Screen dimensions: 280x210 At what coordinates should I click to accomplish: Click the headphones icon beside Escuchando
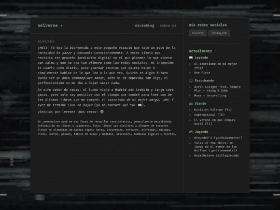click(x=191, y=80)
